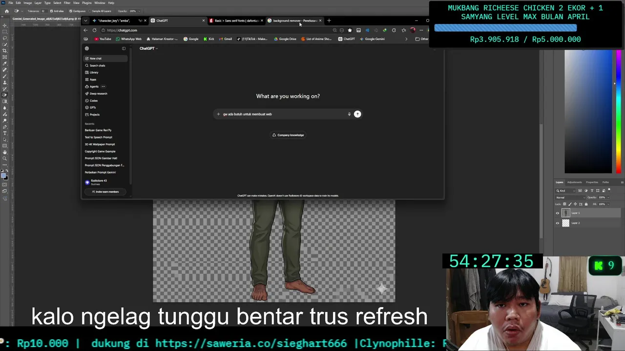This screenshot has height=351, width=625.
Task: Open the browser tab search chevron
Action: click(85, 20)
